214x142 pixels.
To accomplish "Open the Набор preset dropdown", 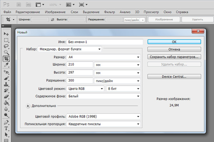I will 70,49.
